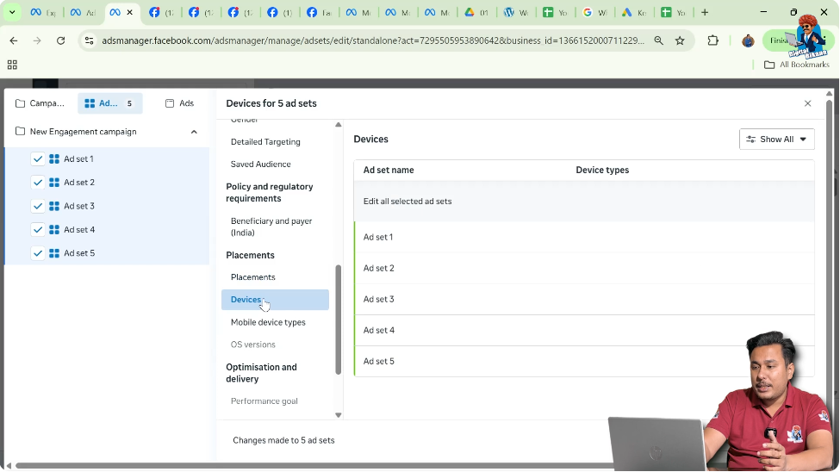Screen dimensions: 840x472
Task: Uncheck the Ad set 4 checkbox
Action: click(38, 230)
